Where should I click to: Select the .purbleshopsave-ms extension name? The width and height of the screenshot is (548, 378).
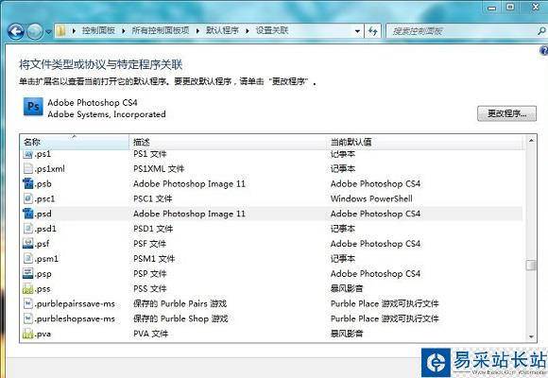[75, 318]
